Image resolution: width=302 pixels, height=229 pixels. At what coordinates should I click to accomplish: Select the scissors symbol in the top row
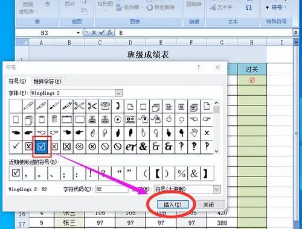(80, 106)
